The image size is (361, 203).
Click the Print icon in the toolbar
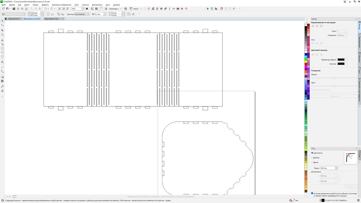click(26, 9)
